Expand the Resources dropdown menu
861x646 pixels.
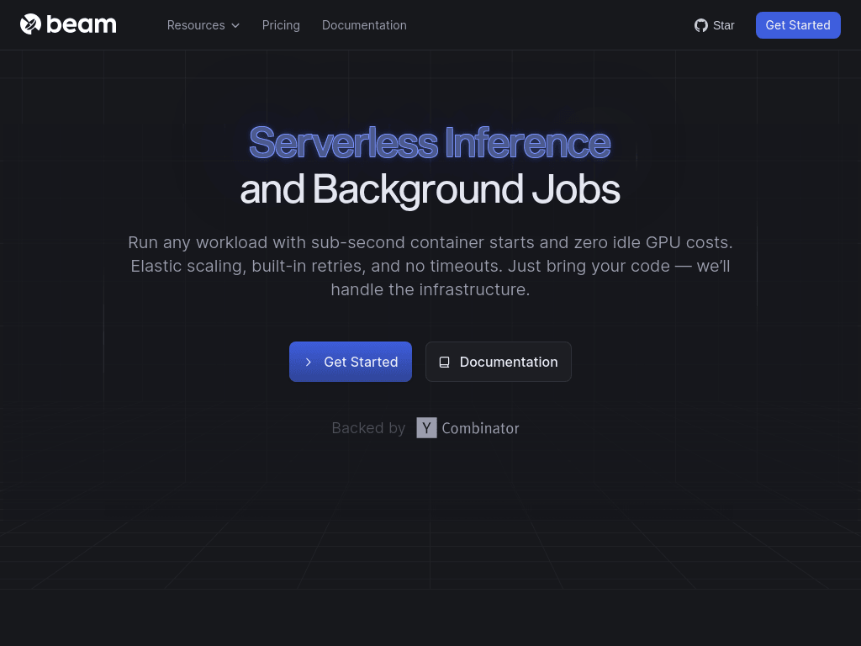pos(203,25)
